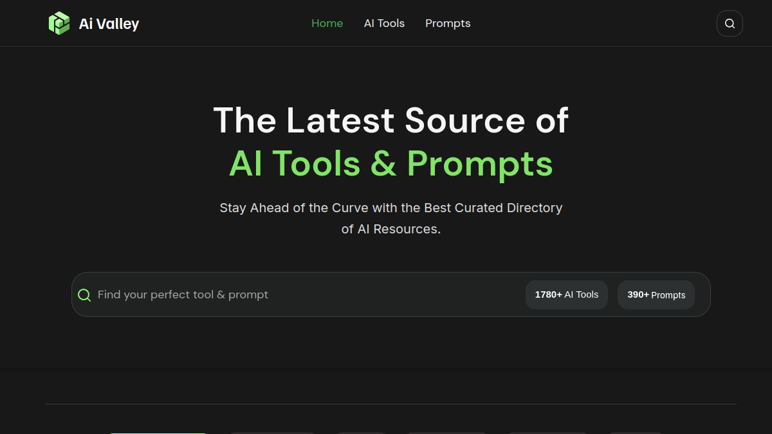Open search via the top-right magnifier button
The height and width of the screenshot is (434, 772).
[730, 24]
